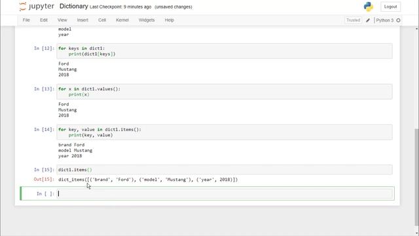Click the In [12] prompt label
The width and height of the screenshot is (419, 236).
tap(44, 49)
